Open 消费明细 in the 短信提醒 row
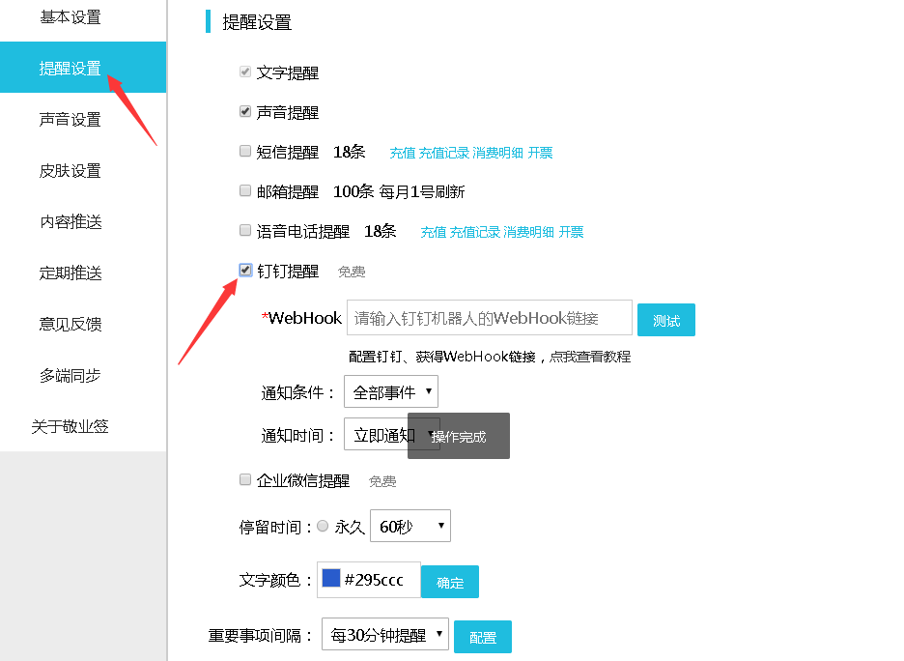This screenshot has width=904, height=661. 498,153
